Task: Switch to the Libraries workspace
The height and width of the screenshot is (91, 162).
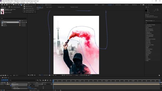Action: point(127,5)
